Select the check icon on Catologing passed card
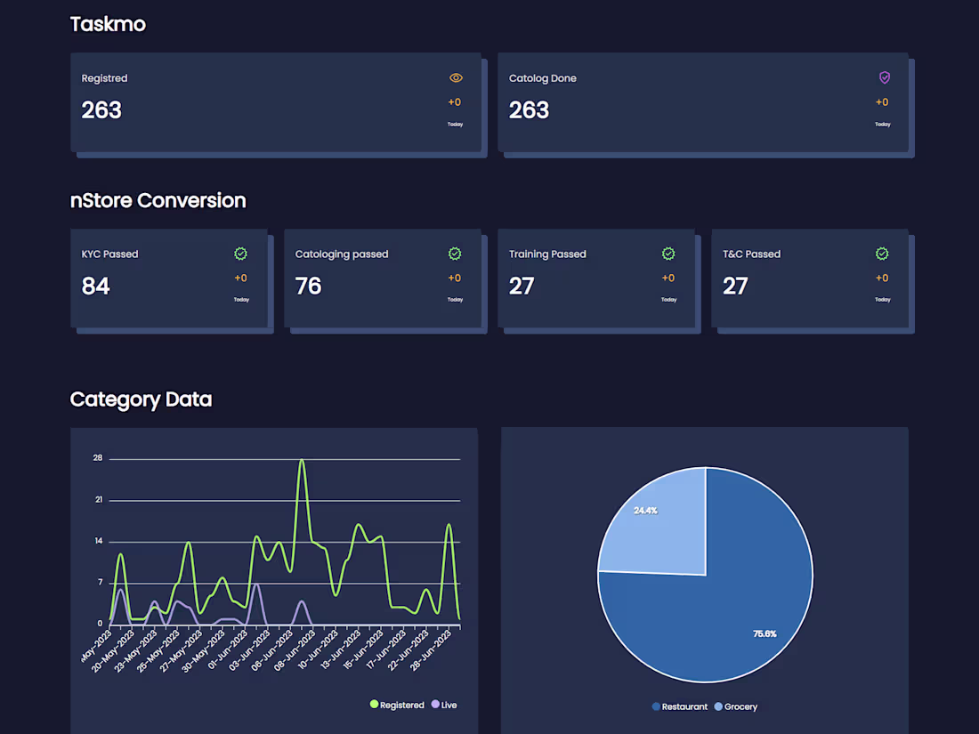This screenshot has width=979, height=734. tap(455, 254)
